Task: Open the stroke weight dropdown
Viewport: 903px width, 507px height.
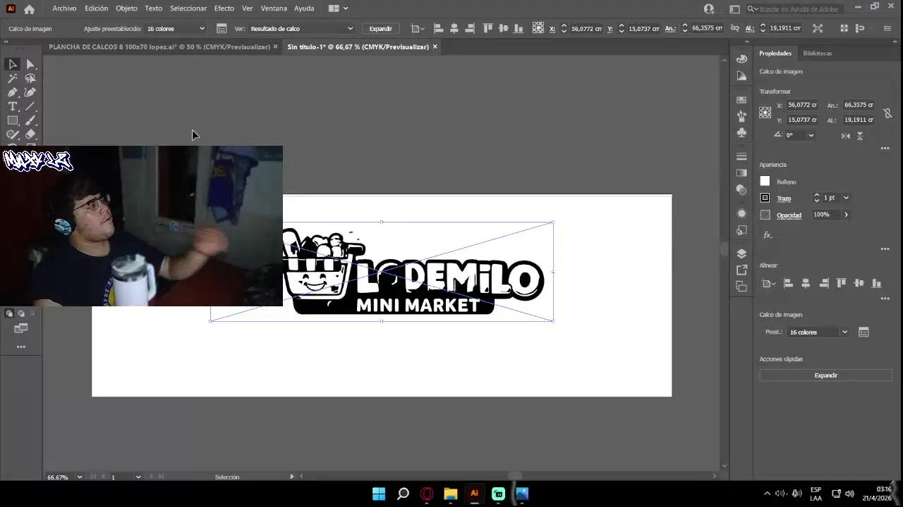Action: coord(846,198)
